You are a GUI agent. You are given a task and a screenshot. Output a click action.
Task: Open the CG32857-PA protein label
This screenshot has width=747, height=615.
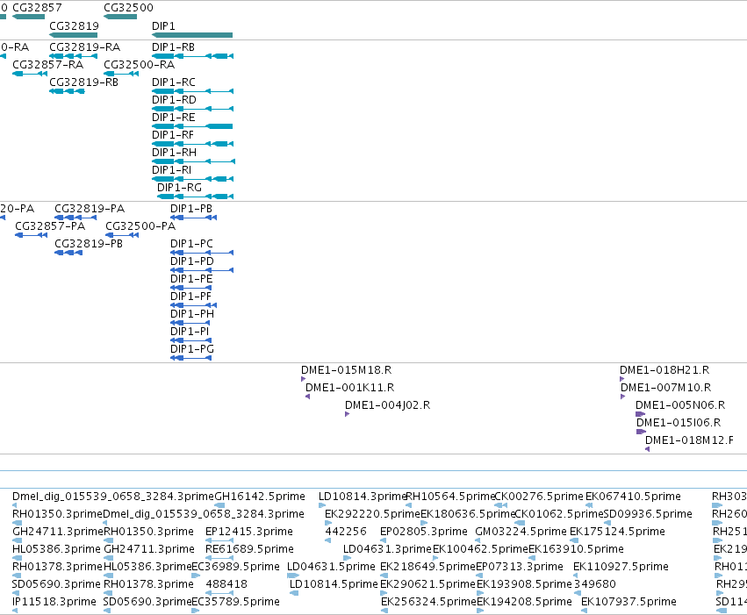(50, 226)
